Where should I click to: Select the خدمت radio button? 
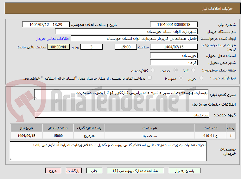(x=175, y=70)
